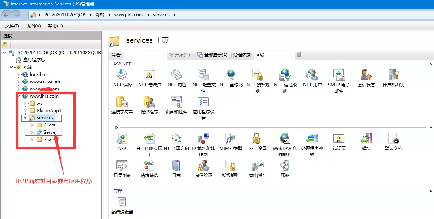Open the .NET 编译 feature icon

[x=122, y=75]
